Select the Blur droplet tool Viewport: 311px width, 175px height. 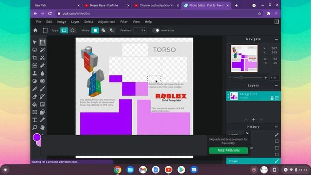point(42,73)
